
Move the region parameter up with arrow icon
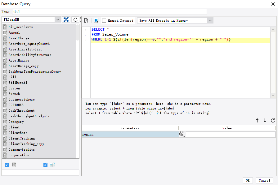click(x=257, y=121)
